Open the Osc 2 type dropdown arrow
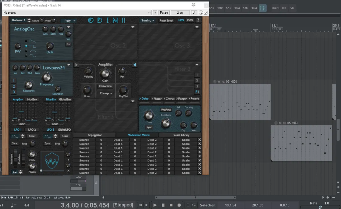The image size is (341, 209). point(133,27)
